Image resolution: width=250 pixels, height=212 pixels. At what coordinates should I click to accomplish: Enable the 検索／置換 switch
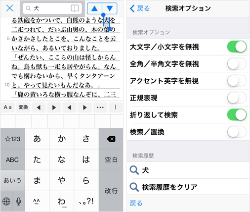pos(237,132)
